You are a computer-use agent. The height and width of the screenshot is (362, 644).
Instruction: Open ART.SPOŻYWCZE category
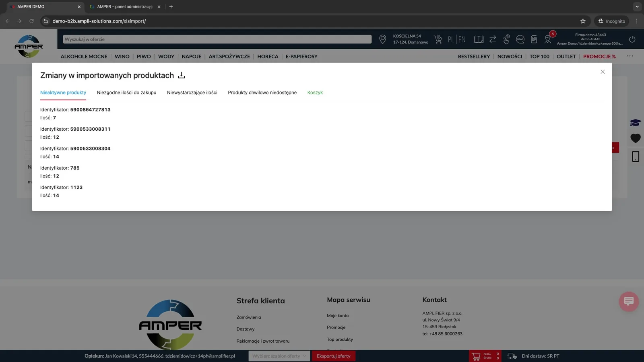pyautogui.click(x=229, y=56)
